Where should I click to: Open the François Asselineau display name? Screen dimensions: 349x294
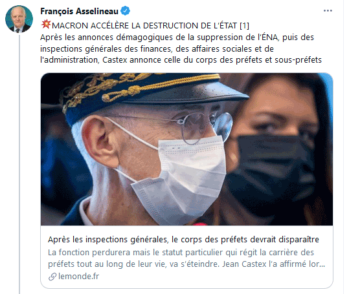(x=79, y=11)
